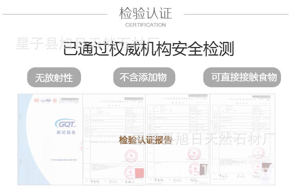The height and width of the screenshot is (191, 290).
Task: Open the second test report page thumbnail
Action: [x=178, y=139]
